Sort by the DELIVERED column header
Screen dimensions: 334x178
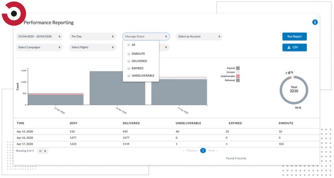tap(131, 123)
